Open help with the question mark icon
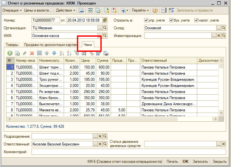This screenshot has width=231, height=167. [155, 10]
